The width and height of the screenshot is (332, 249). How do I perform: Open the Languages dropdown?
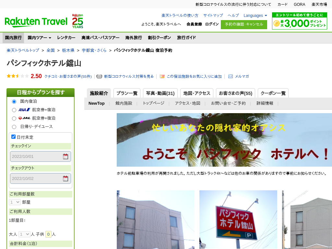(x=255, y=16)
